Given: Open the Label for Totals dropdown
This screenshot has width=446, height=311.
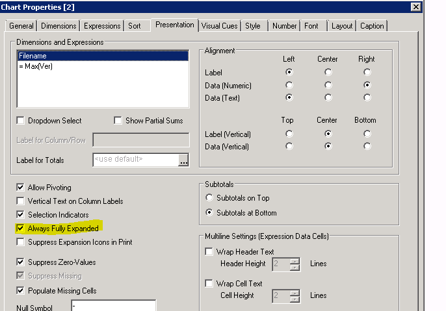Looking at the screenshot, I should [x=135, y=160].
